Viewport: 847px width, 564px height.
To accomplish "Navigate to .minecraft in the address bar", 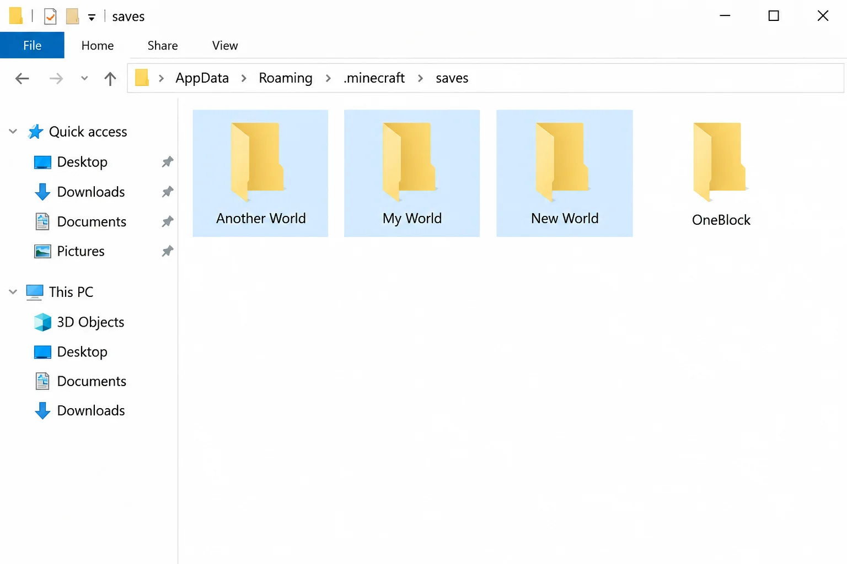I will click(374, 78).
